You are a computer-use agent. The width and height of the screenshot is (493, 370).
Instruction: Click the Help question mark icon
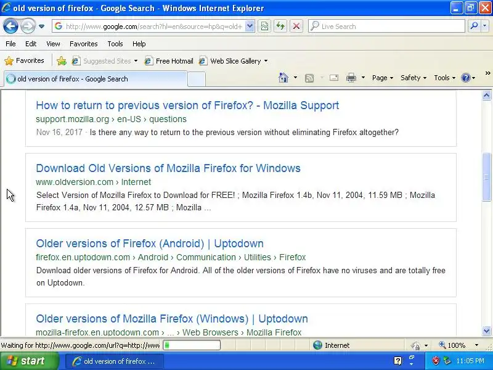(466, 78)
